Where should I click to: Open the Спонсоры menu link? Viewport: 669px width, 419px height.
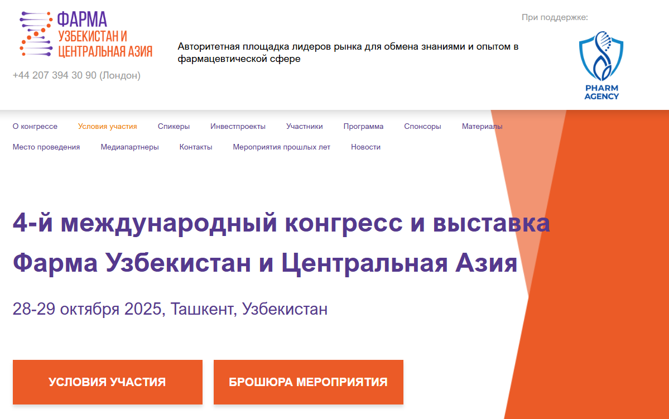422,126
